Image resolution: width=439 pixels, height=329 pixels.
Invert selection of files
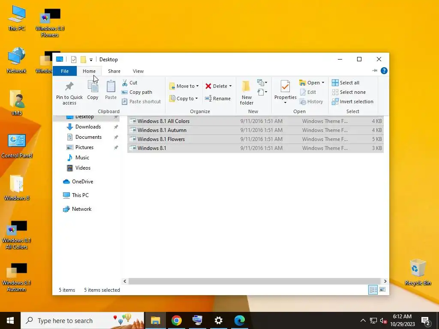tap(352, 102)
